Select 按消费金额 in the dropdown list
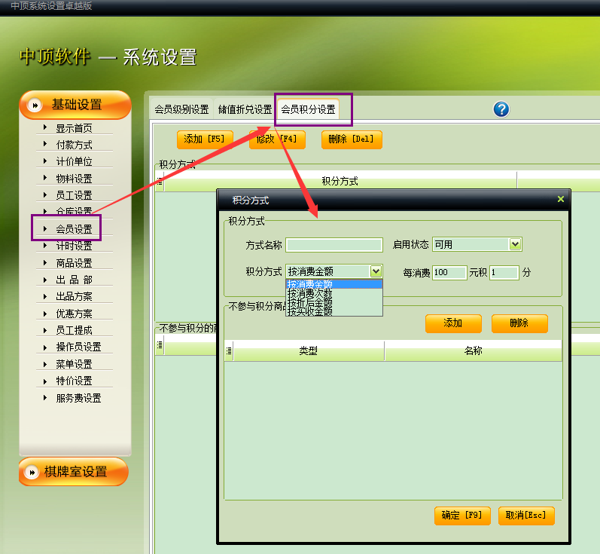This screenshot has width=600, height=554. pos(334,284)
